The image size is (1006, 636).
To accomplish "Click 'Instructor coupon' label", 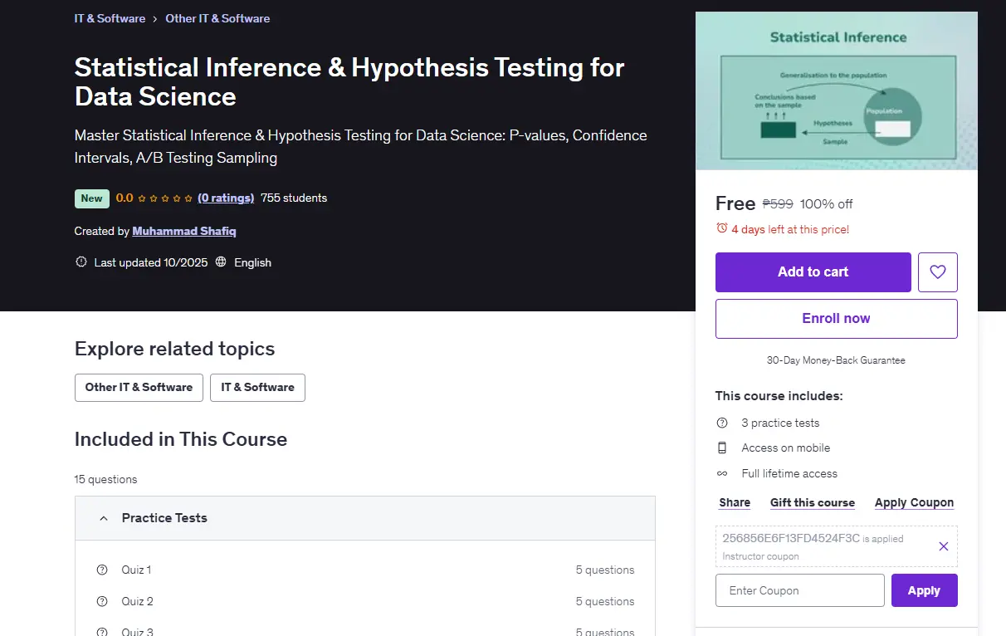I will pos(760,556).
